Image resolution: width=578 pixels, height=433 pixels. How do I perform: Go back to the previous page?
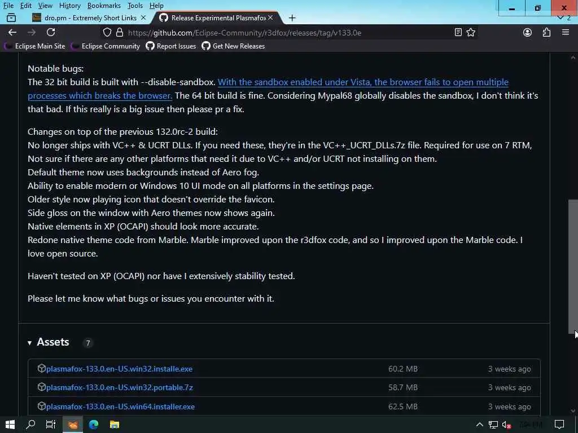12,32
